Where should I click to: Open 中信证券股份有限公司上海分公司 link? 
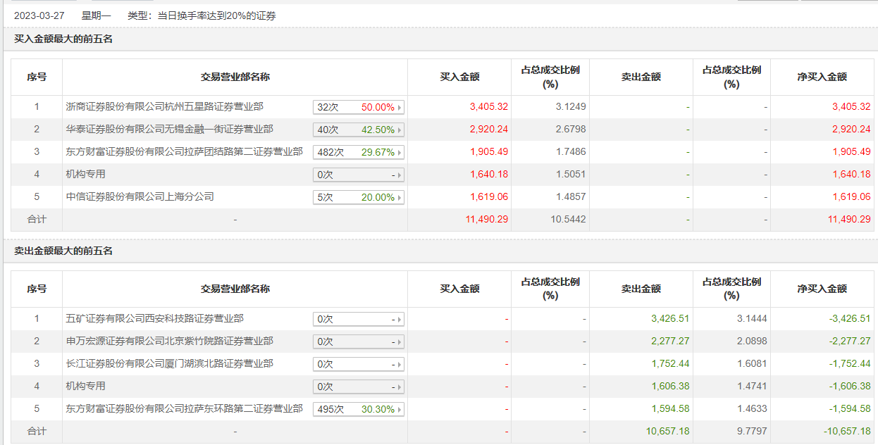pyautogui.click(x=140, y=197)
